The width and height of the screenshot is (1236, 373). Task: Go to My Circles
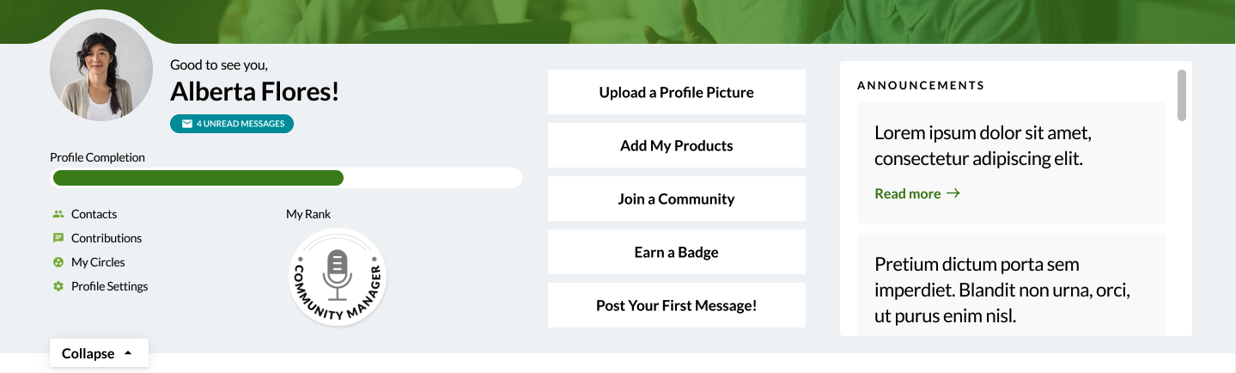[98, 262]
